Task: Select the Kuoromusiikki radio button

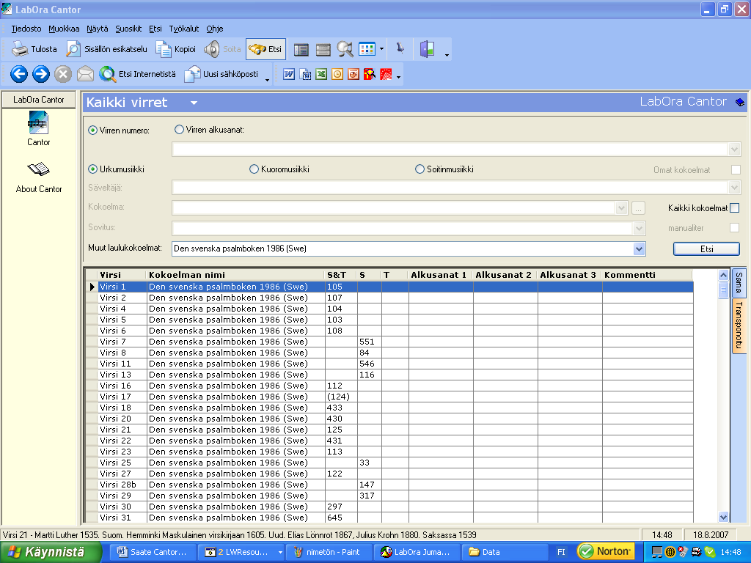Action: coord(254,169)
